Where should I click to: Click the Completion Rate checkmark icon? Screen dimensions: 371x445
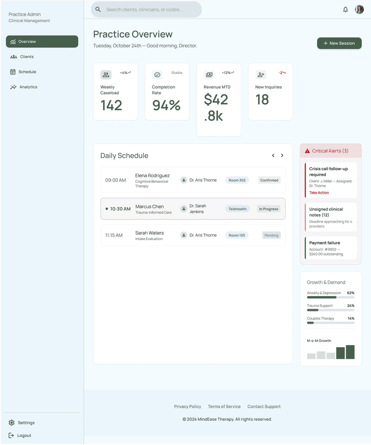pyautogui.click(x=157, y=75)
